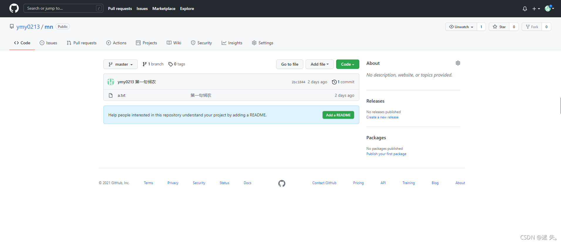Viewport: 561px width, 243px height.
Task: Expand the plus create-new menu
Action: [x=536, y=9]
